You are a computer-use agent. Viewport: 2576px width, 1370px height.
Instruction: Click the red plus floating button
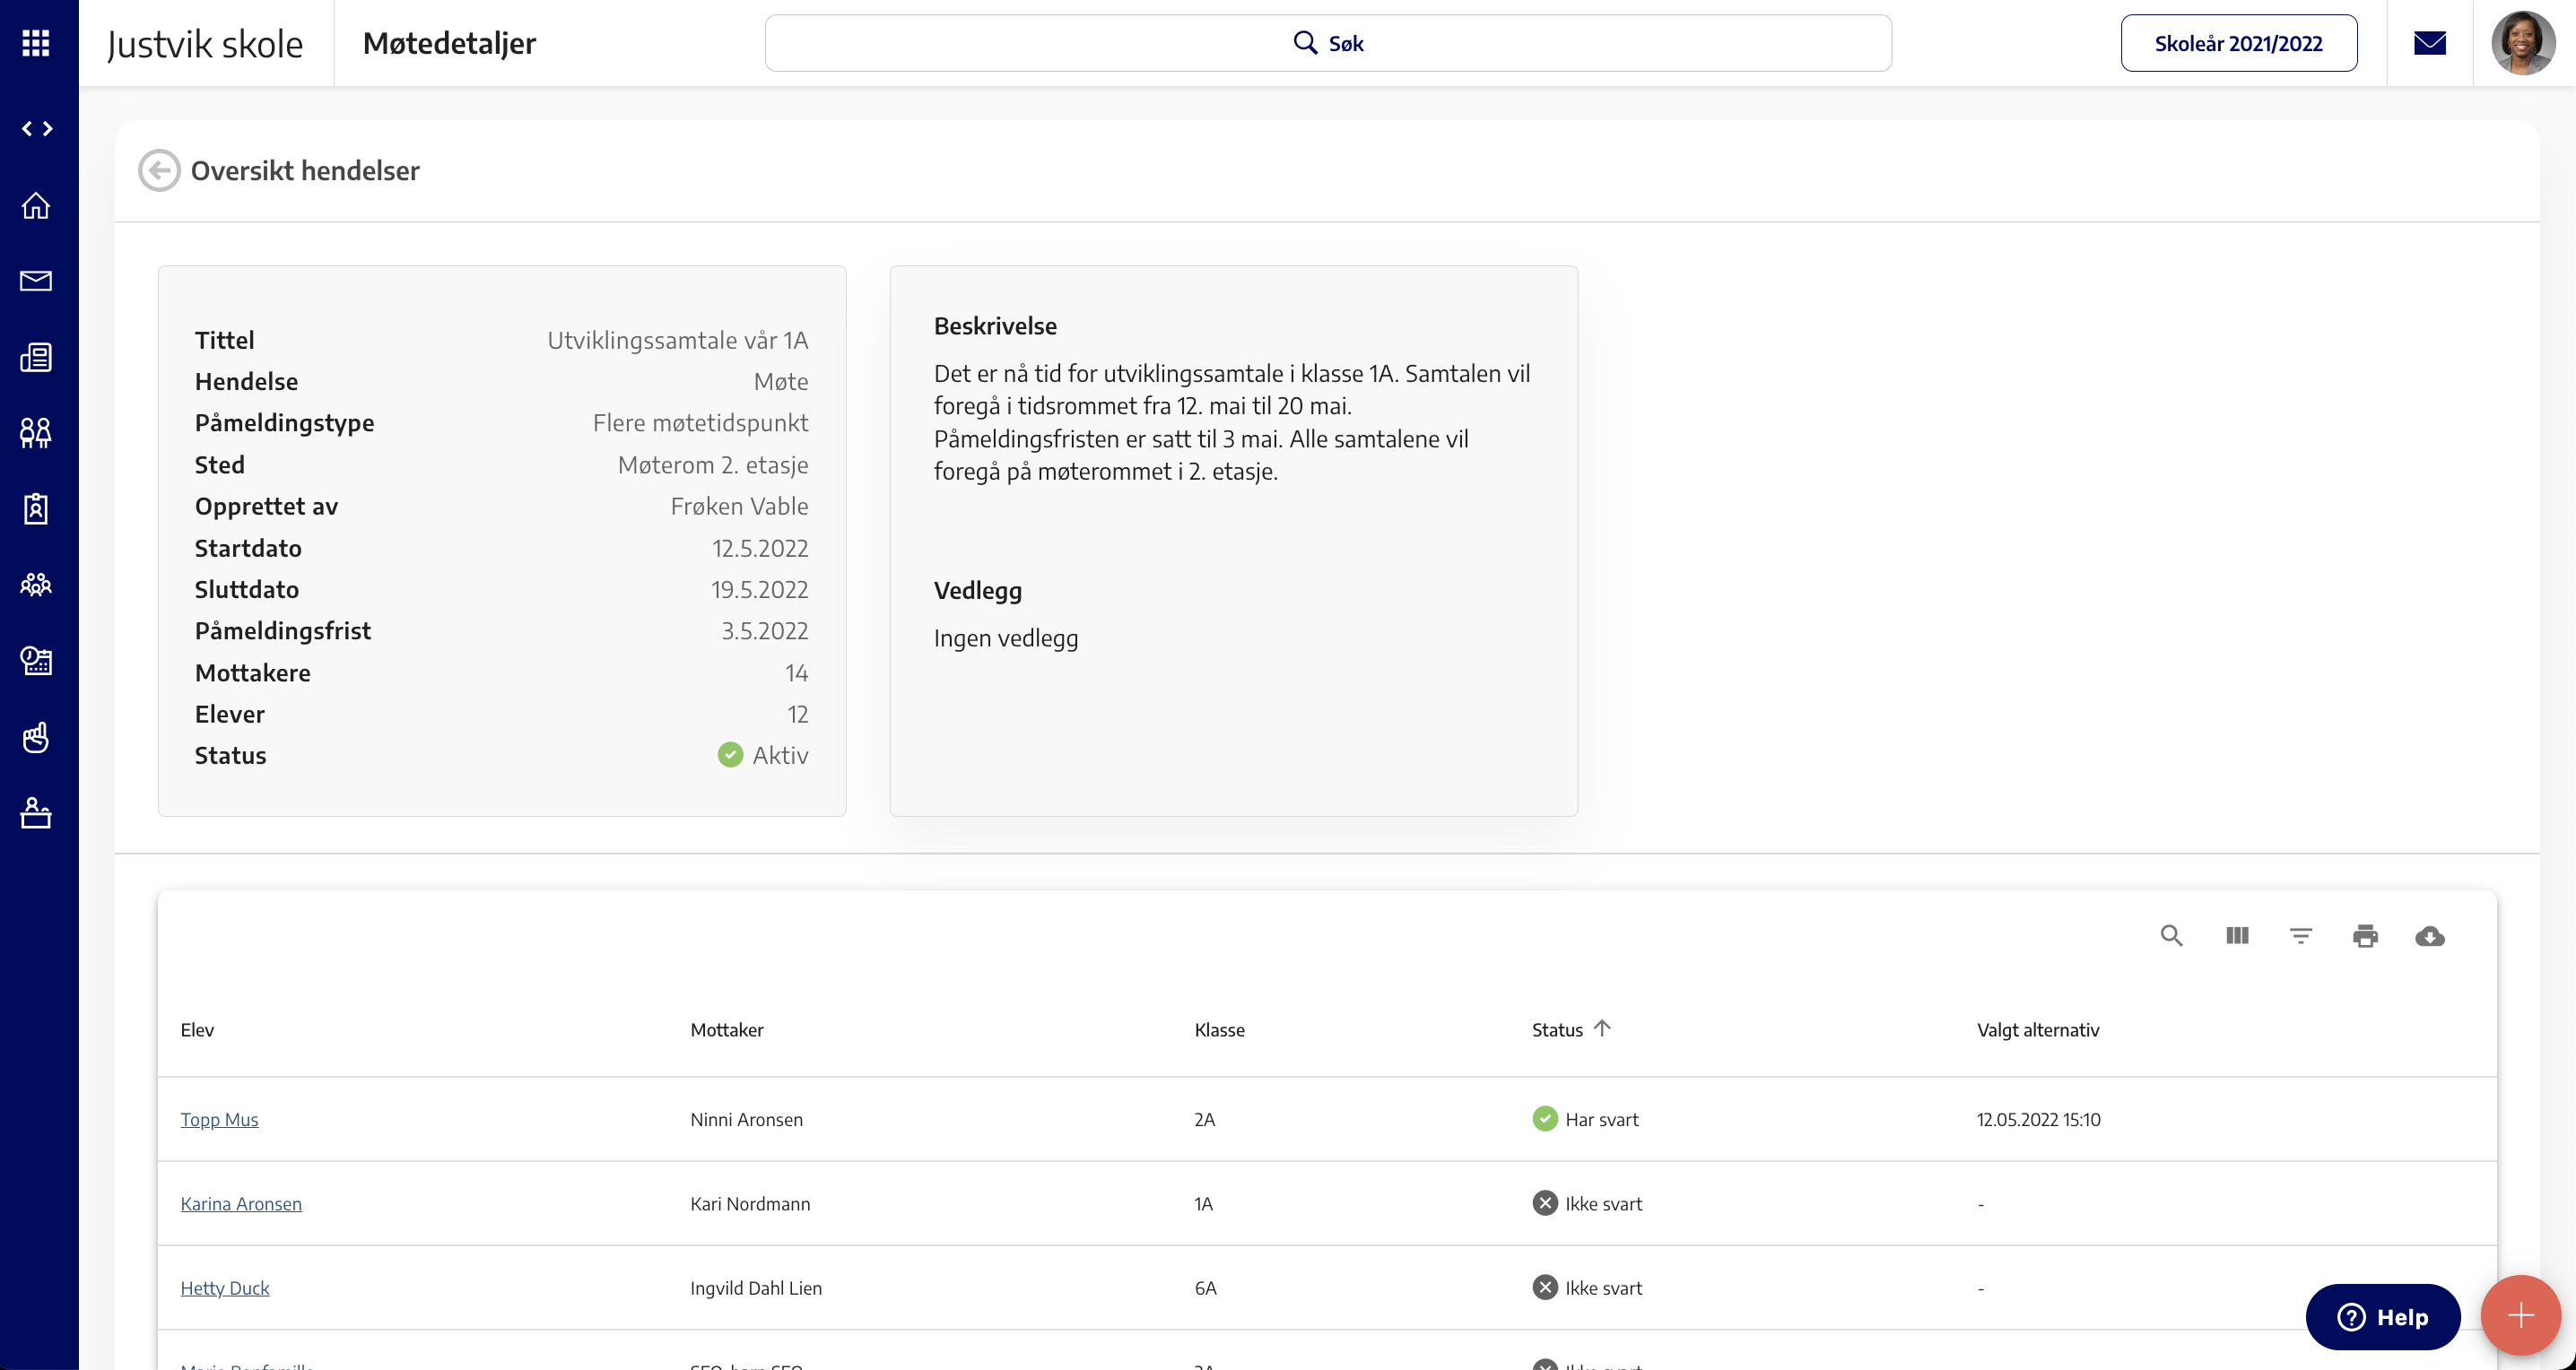2521,1315
